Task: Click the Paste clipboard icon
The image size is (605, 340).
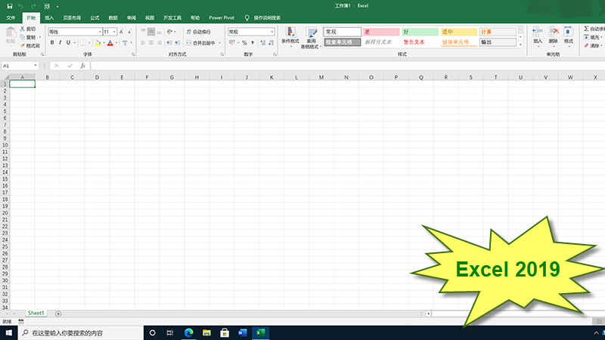Action: [11, 33]
